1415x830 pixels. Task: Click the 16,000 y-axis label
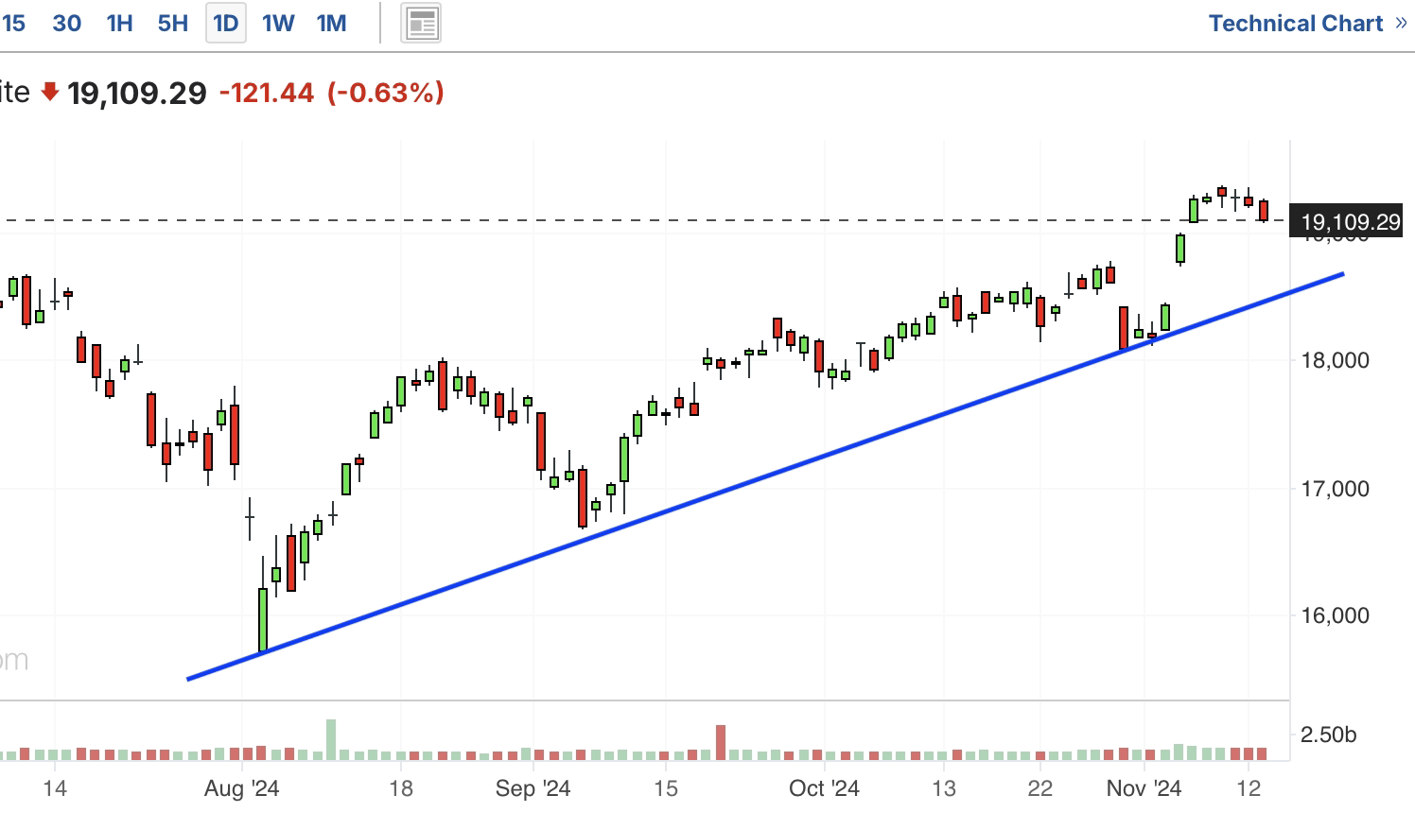(x=1335, y=615)
